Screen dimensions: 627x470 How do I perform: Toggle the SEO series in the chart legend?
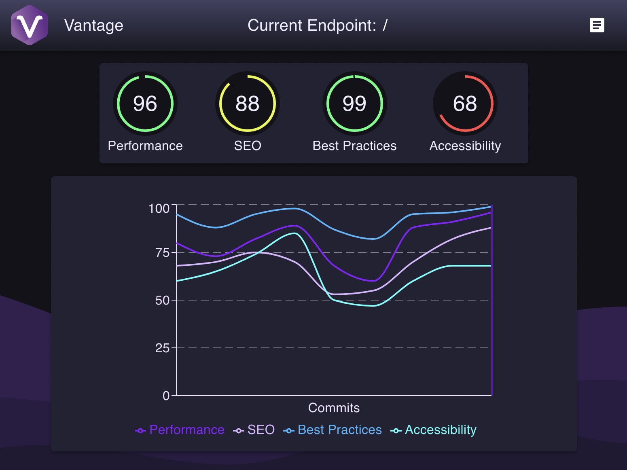tap(261, 430)
